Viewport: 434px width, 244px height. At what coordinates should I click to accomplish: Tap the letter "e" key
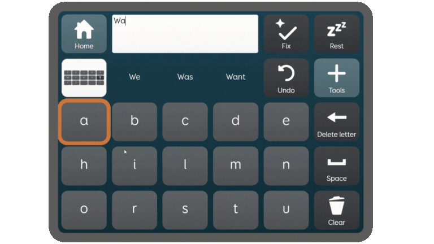pos(286,122)
